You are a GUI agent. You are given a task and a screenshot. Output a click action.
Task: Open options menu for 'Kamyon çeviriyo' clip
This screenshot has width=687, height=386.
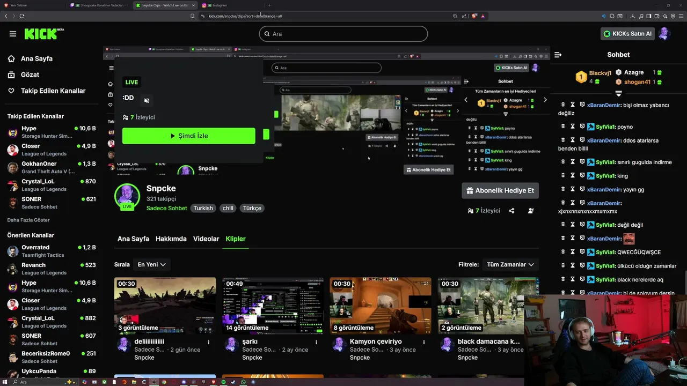click(x=424, y=342)
